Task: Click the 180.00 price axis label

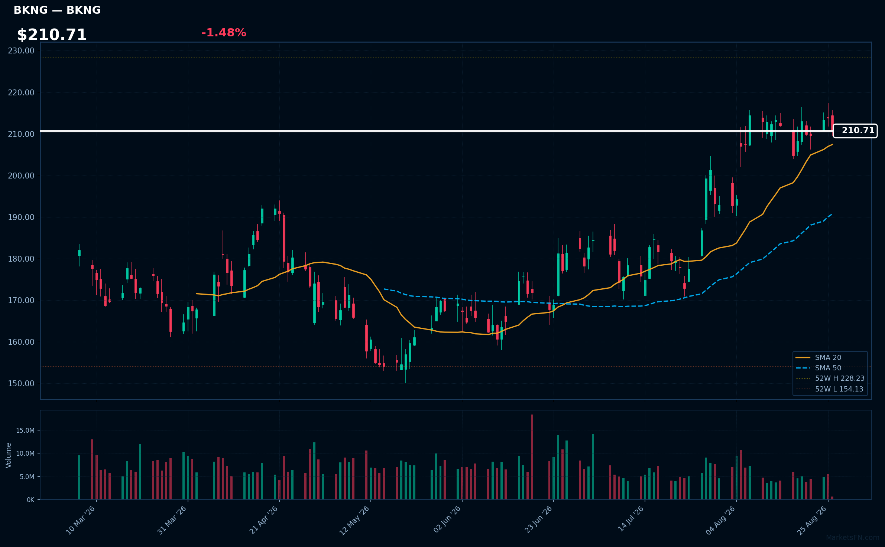Action: point(21,259)
